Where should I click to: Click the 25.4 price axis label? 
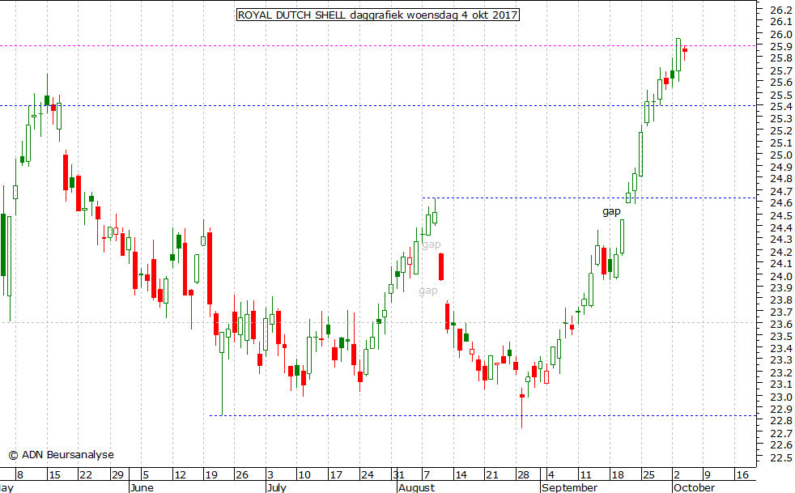point(780,107)
